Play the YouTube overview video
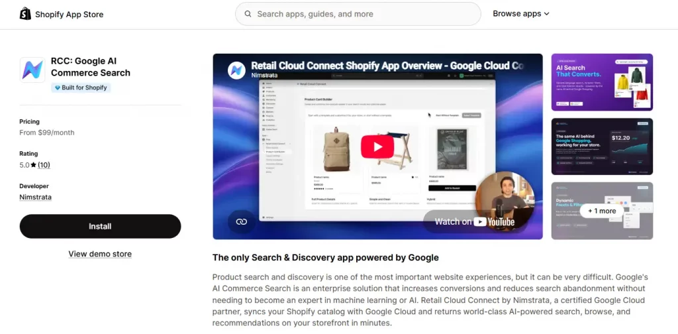Viewport: 678px width, 334px height. pos(377,146)
